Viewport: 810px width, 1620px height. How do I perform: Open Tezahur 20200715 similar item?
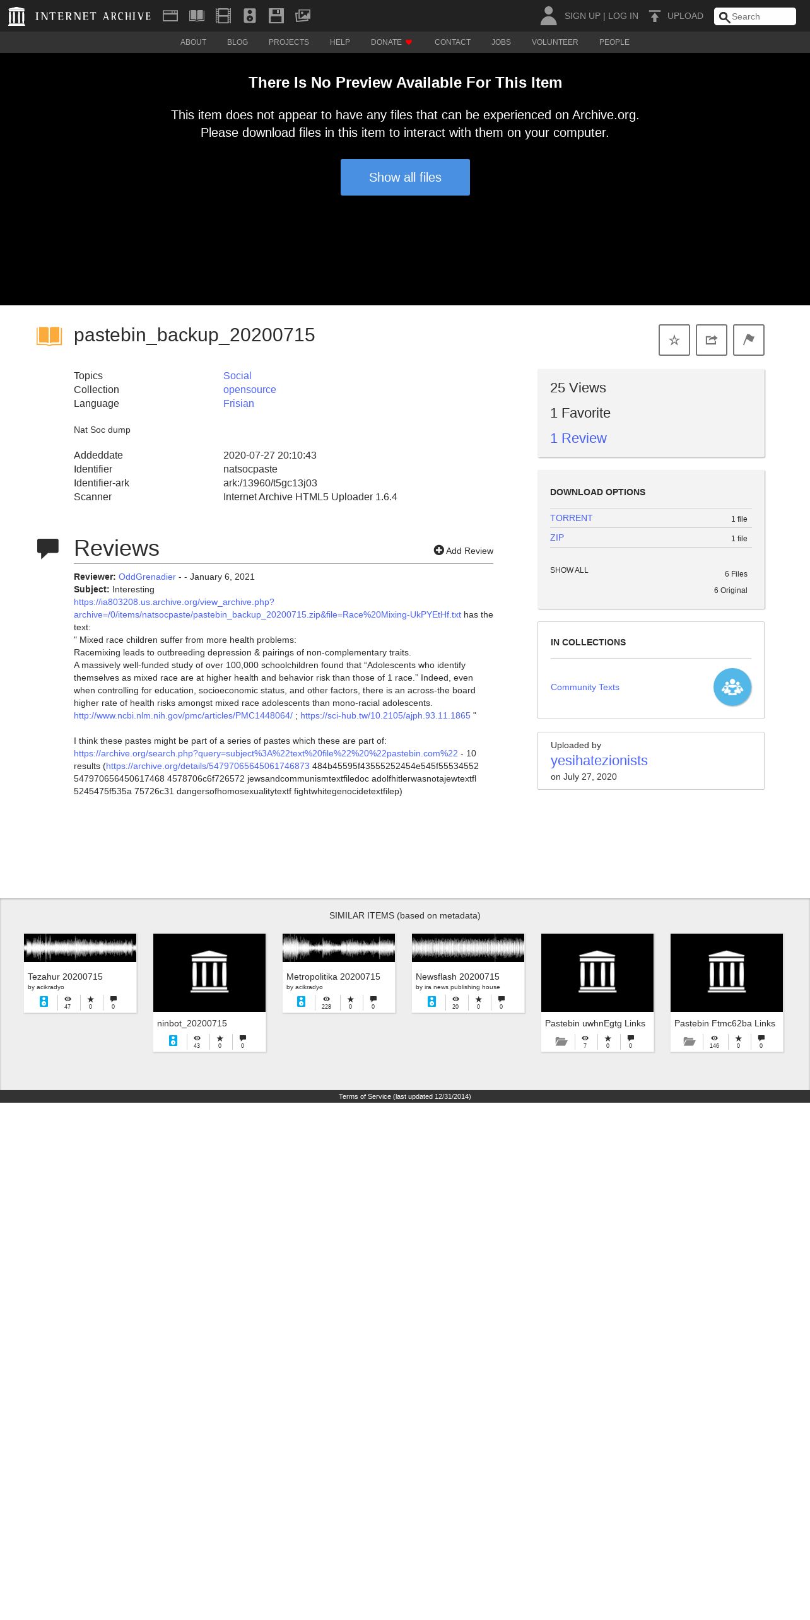80,973
